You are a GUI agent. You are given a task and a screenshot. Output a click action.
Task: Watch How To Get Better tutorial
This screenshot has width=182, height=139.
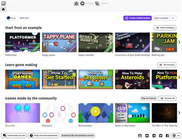pos(96,79)
